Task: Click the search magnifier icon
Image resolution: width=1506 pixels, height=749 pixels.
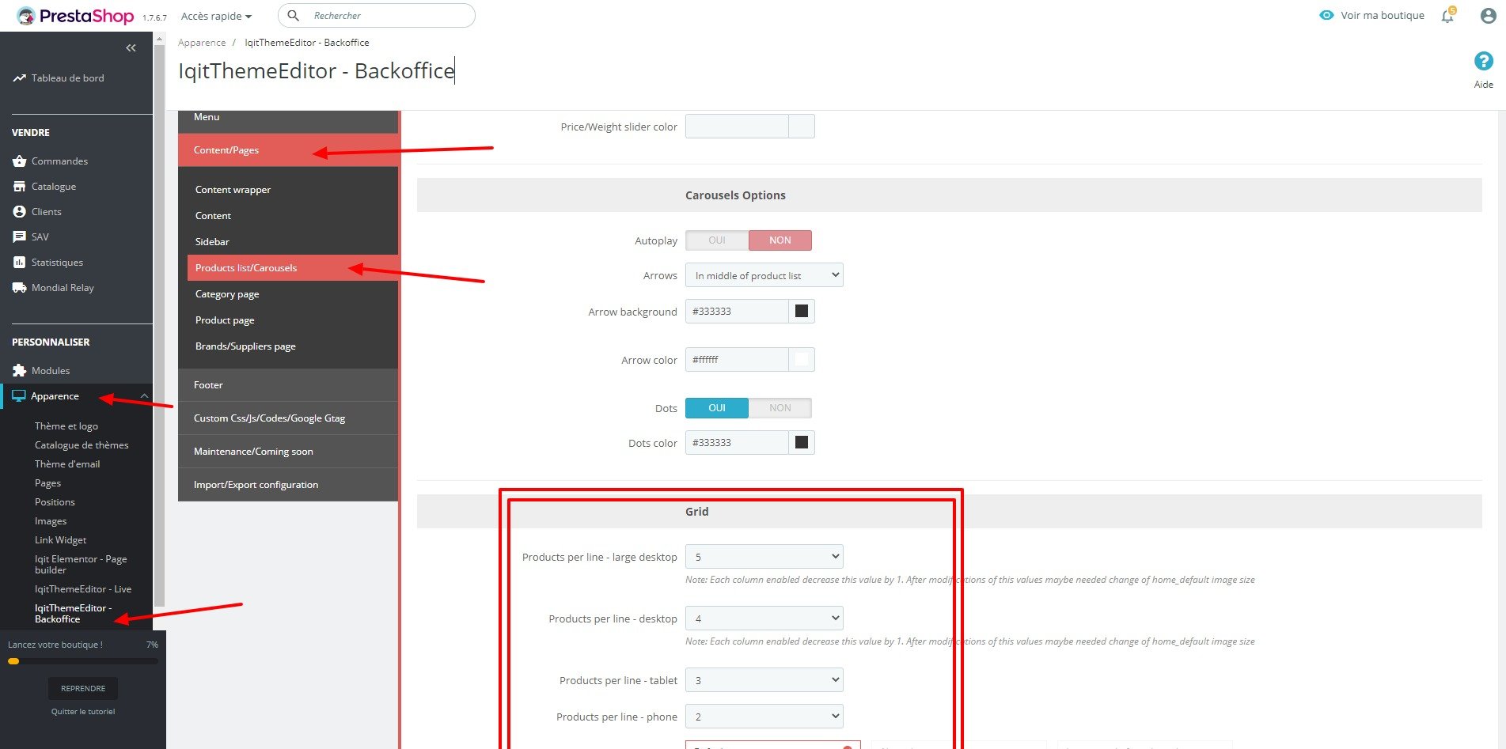Action: 293,16
